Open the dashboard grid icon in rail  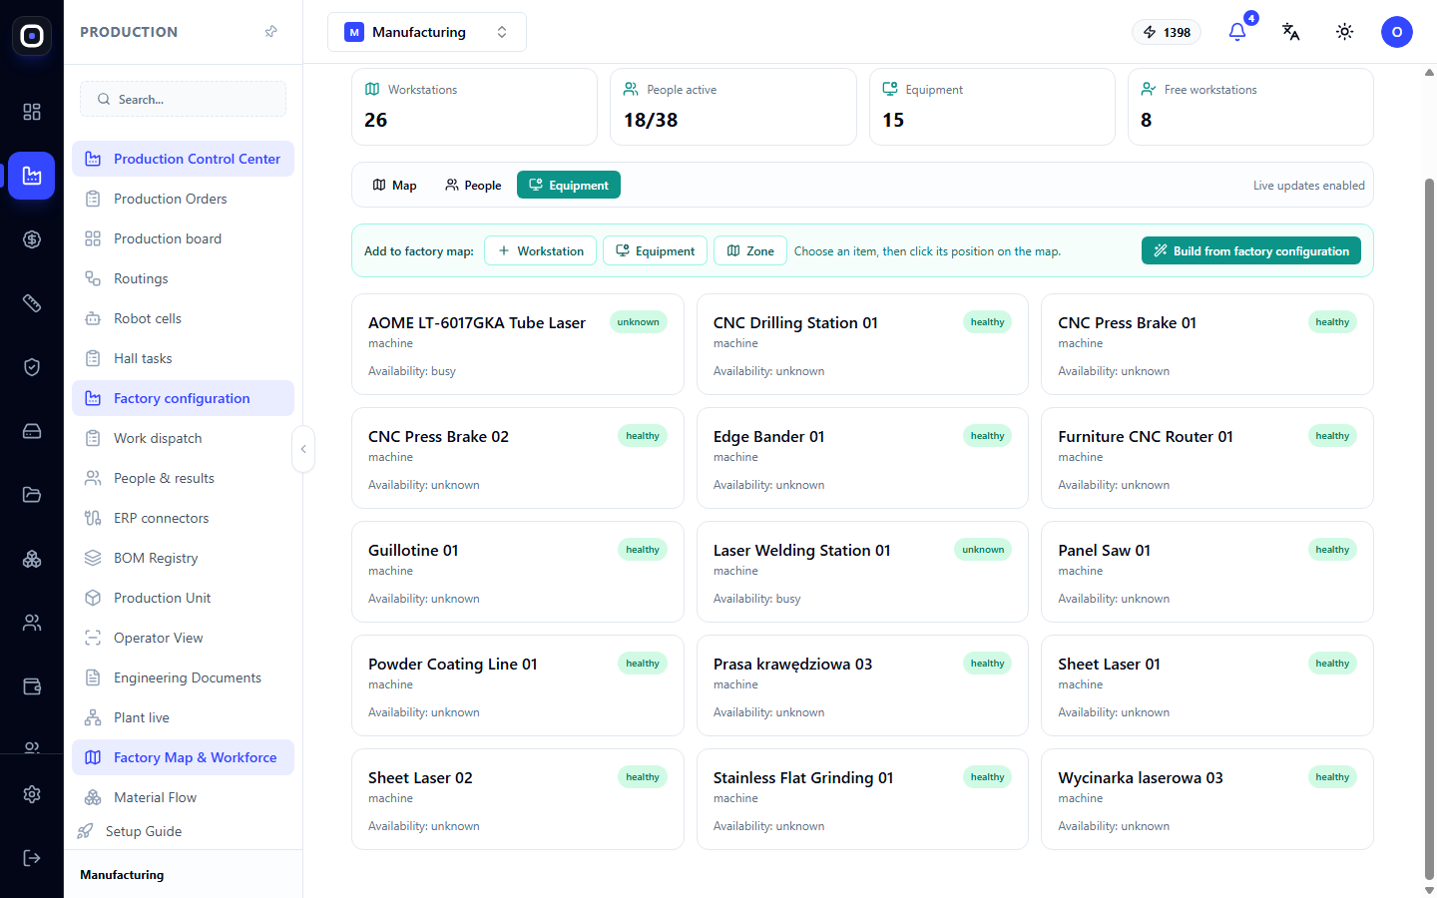(x=32, y=112)
